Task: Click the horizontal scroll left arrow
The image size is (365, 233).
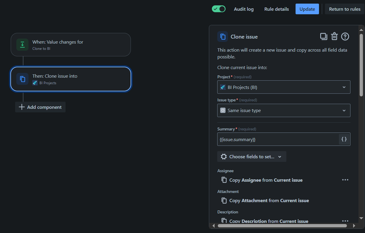Action: (214, 226)
